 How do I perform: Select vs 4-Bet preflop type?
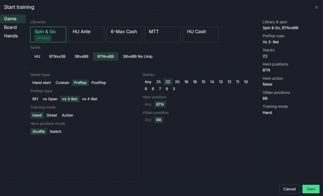90,99
